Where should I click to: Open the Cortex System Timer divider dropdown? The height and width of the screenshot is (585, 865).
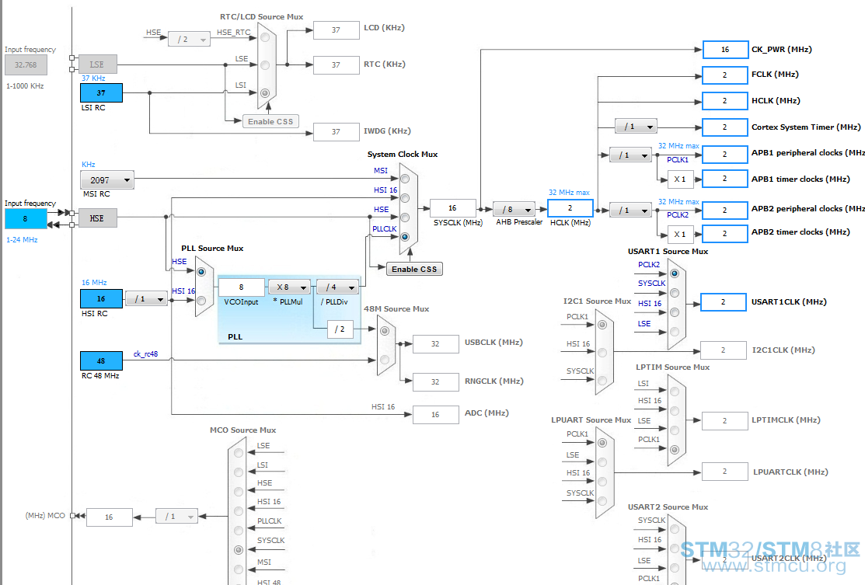pos(636,127)
